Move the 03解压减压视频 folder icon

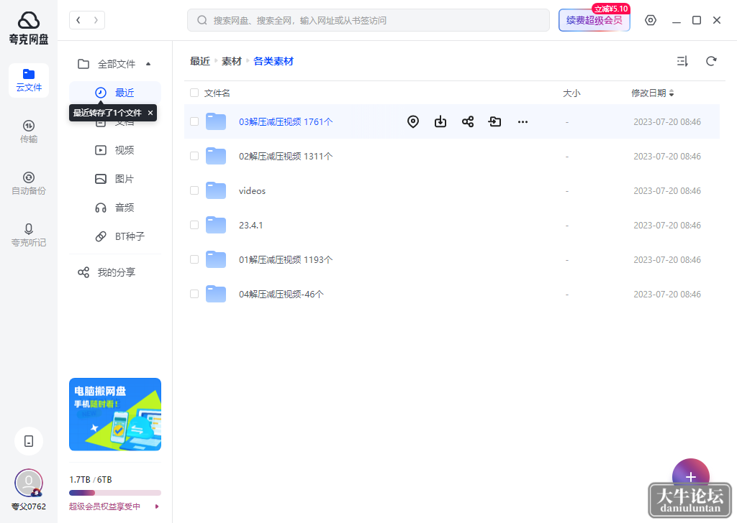click(x=495, y=122)
